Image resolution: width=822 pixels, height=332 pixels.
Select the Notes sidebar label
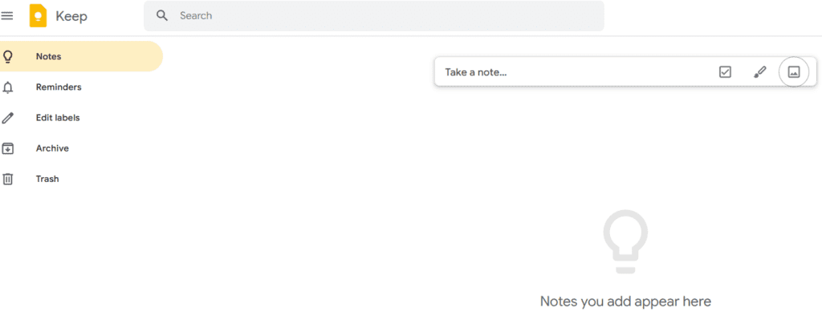[49, 57]
